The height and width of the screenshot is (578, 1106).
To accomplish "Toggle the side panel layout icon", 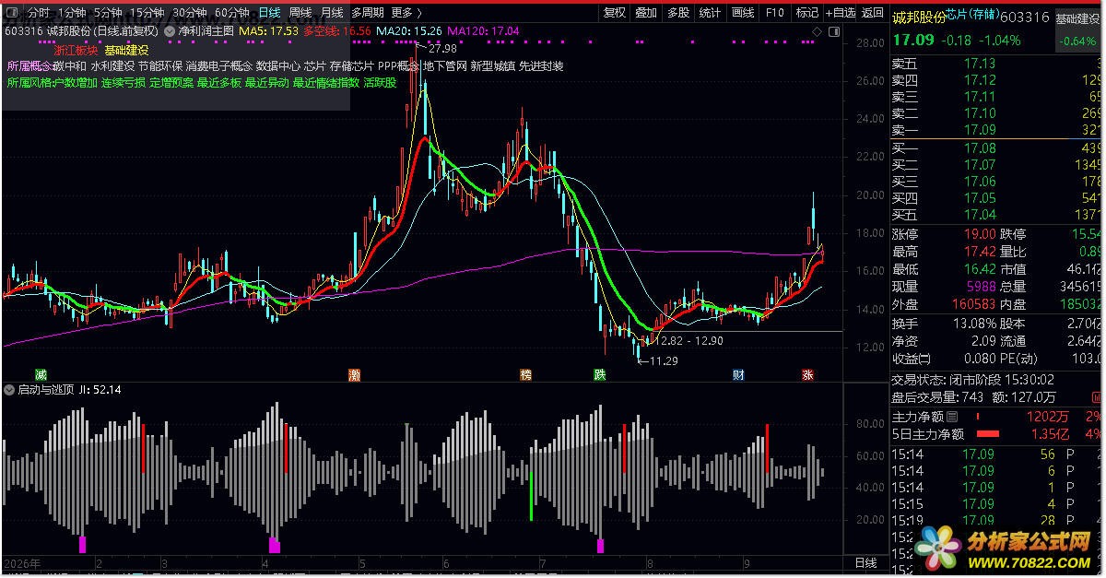I will (832, 31).
